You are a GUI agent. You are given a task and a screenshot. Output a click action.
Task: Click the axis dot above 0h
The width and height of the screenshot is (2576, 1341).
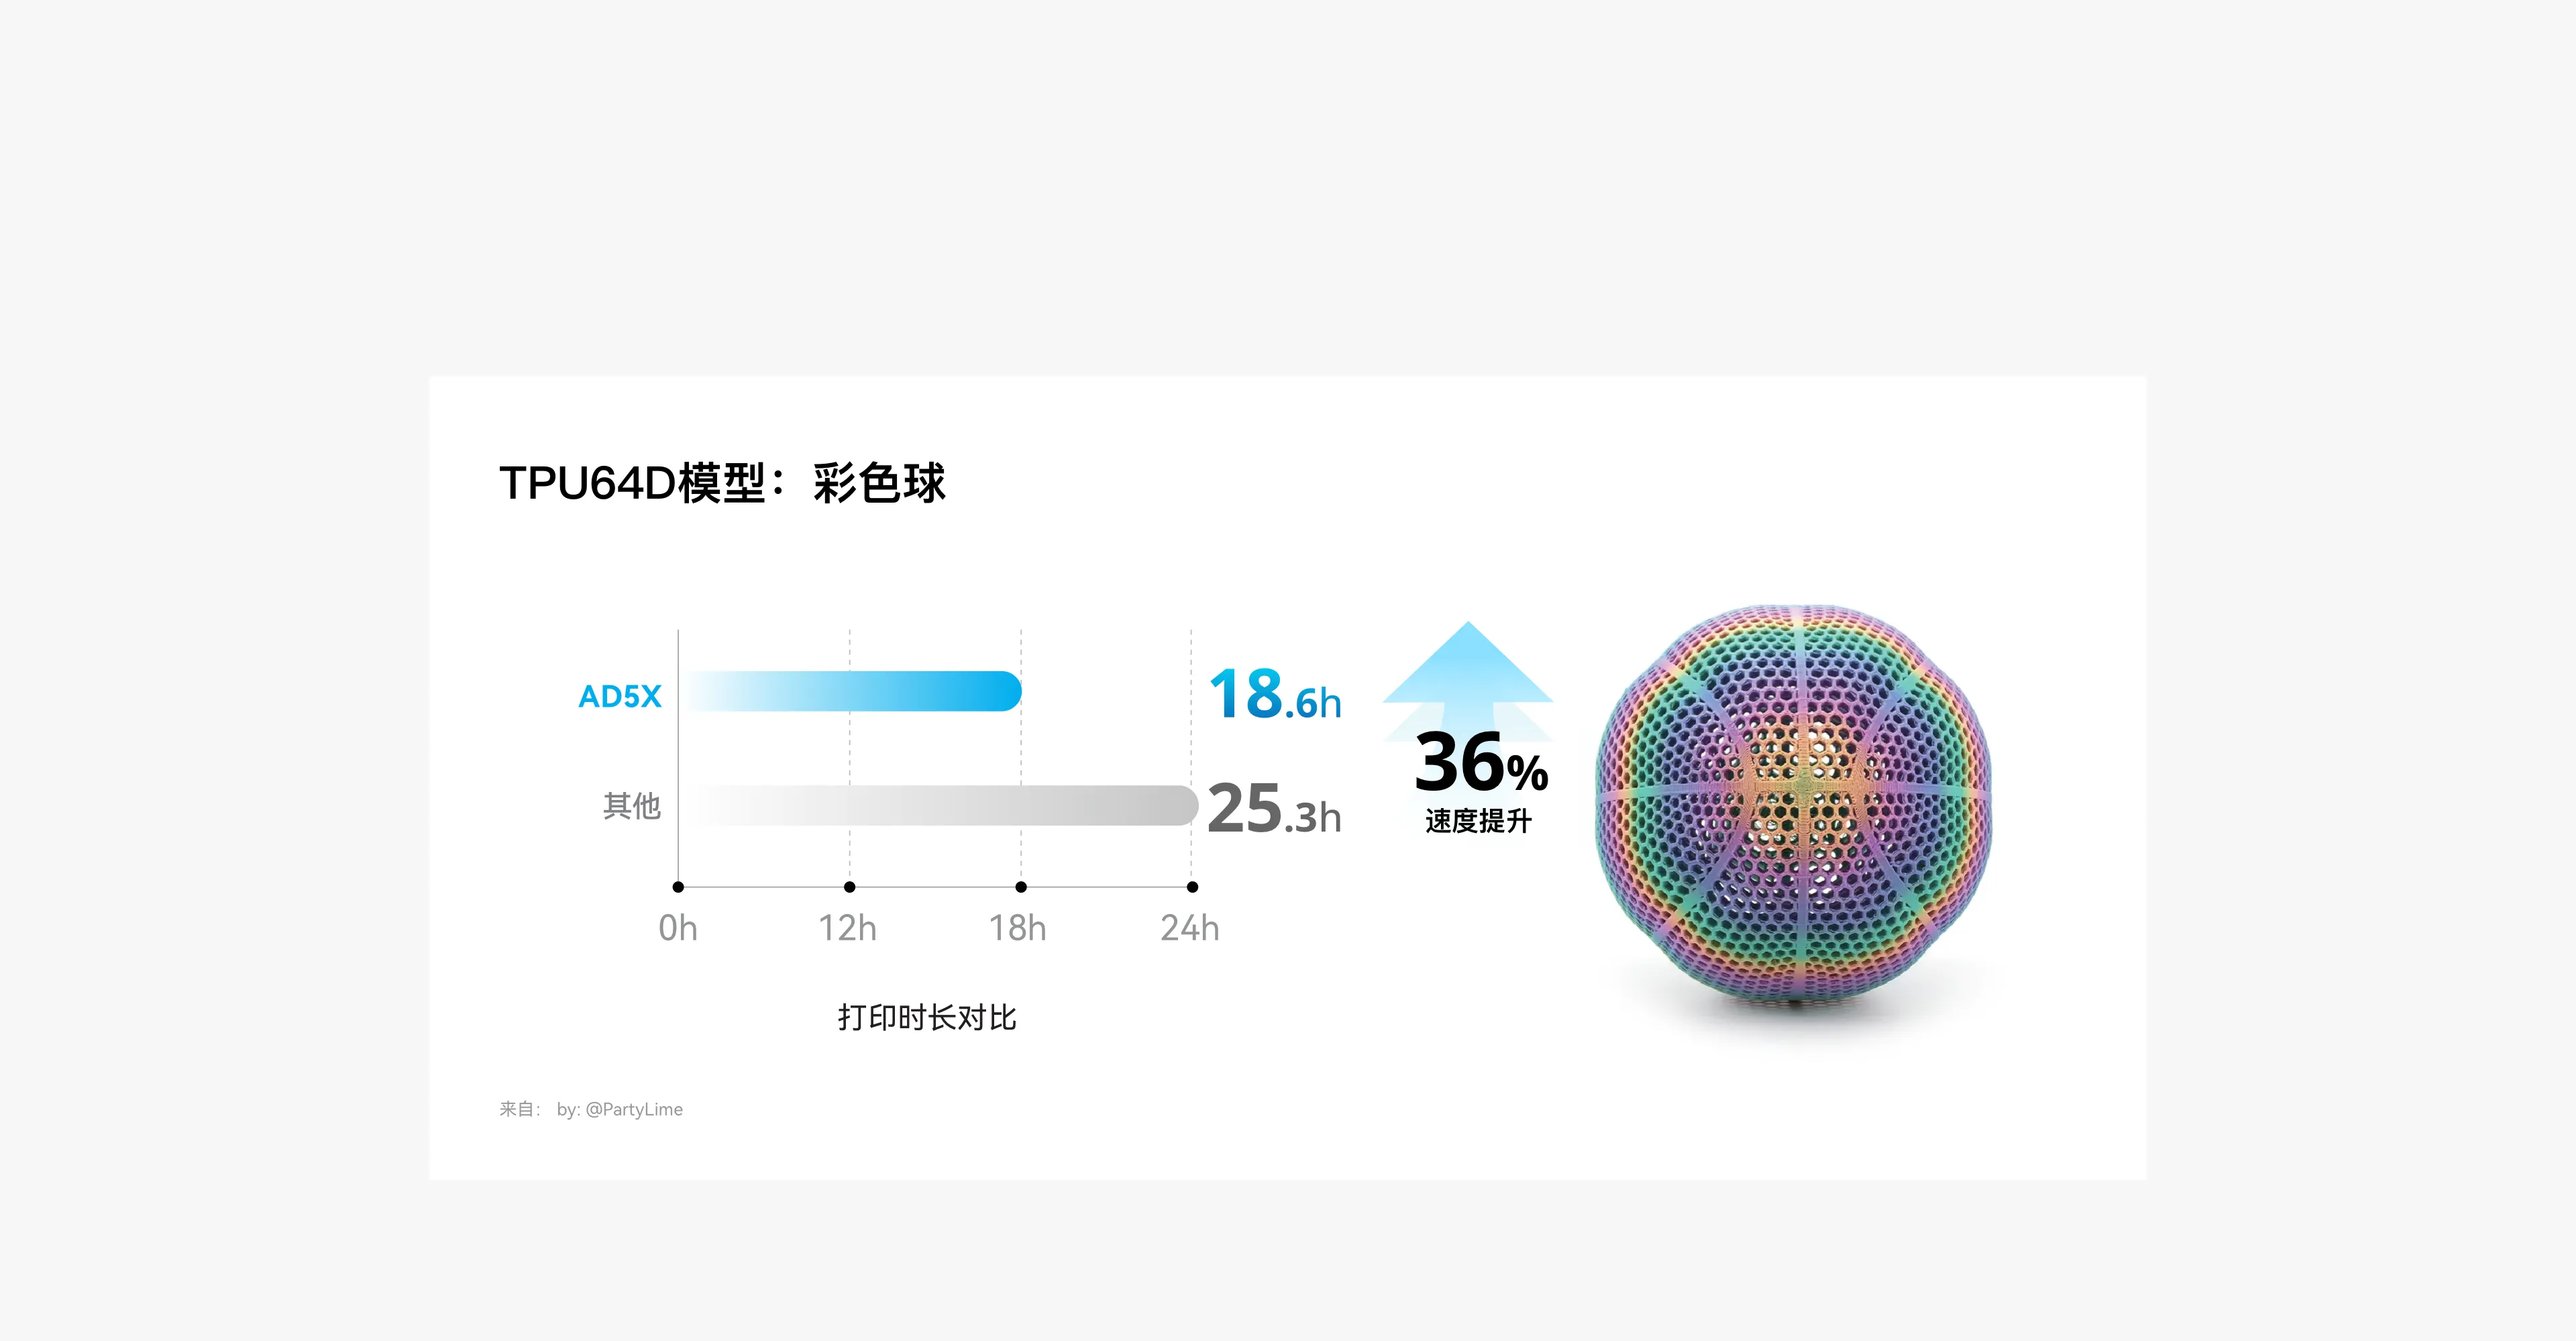pyautogui.click(x=678, y=887)
